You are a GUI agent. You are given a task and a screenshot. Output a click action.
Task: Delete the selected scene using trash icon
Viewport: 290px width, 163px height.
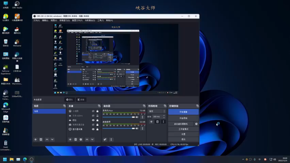click(x=41, y=139)
